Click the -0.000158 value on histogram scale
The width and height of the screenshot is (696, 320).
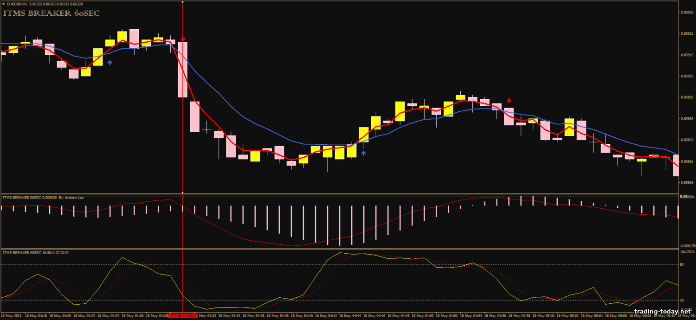(x=686, y=246)
